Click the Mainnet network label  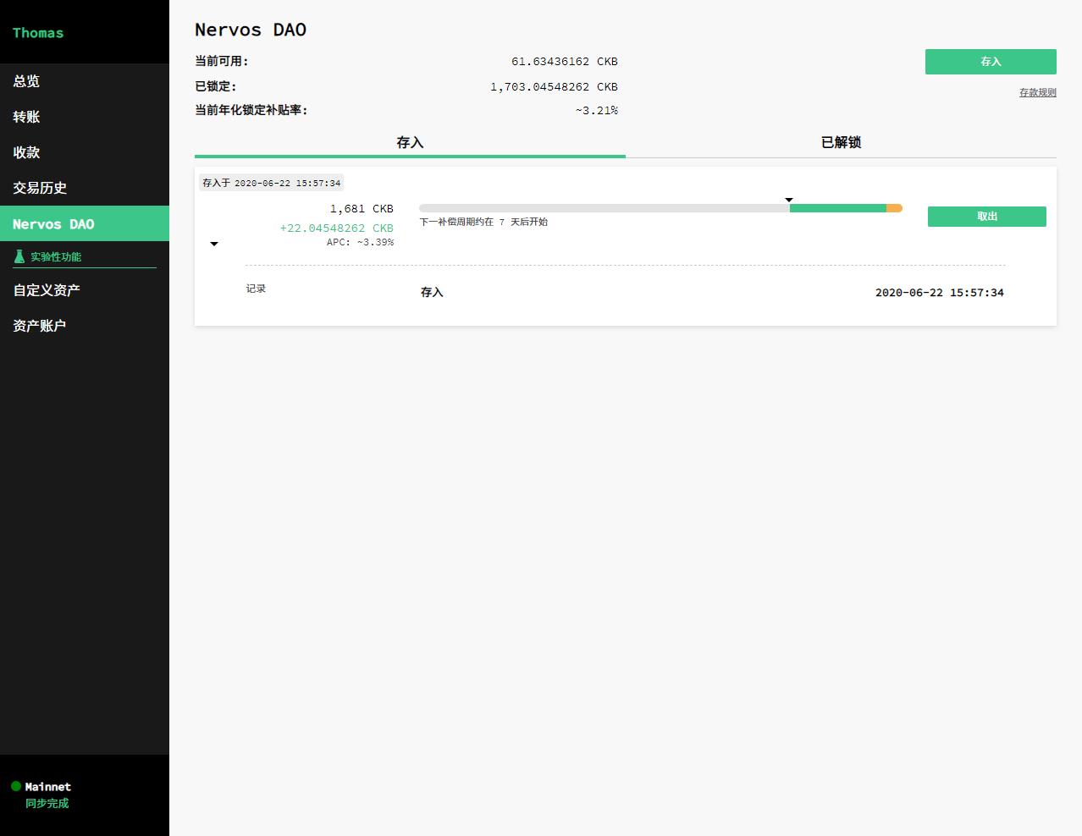[x=48, y=787]
